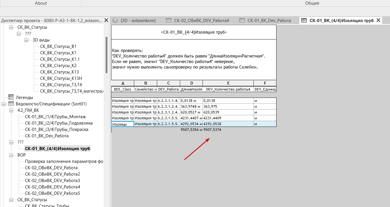The image size is (390, 207).
Task: Close the СК-01_ВК_(4/4)Изоляция труб tab
Action: coord(378,20)
